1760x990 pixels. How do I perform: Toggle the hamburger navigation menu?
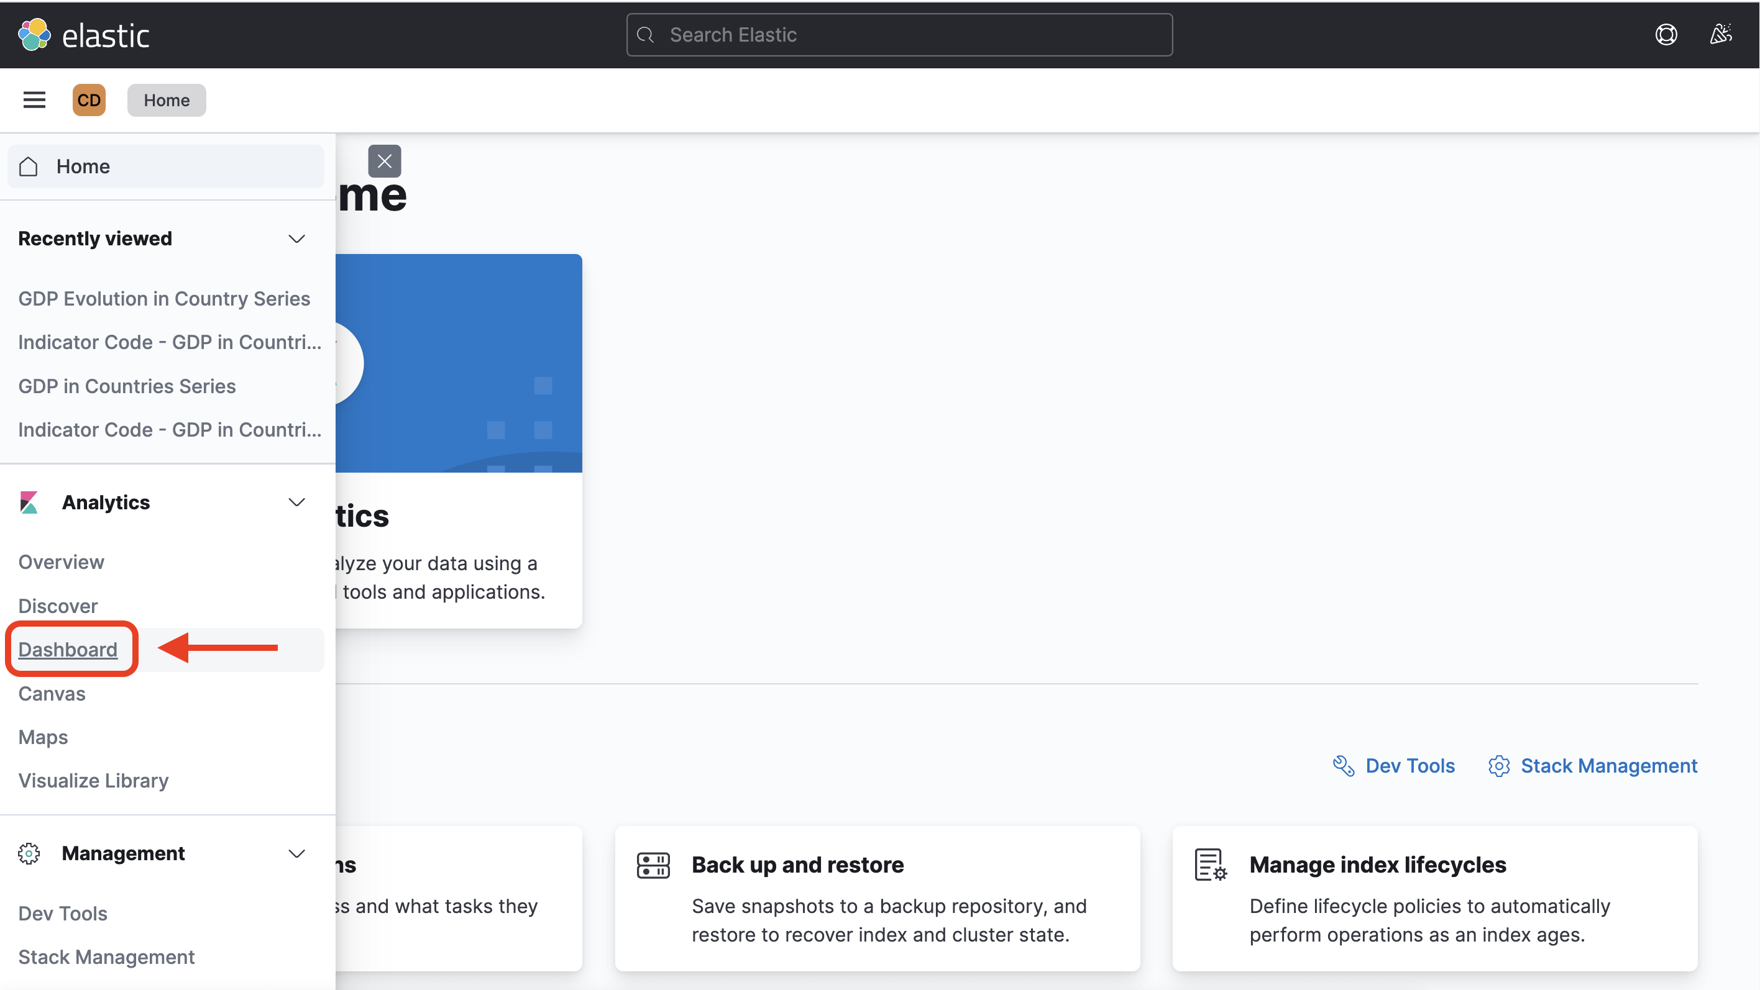coord(34,101)
